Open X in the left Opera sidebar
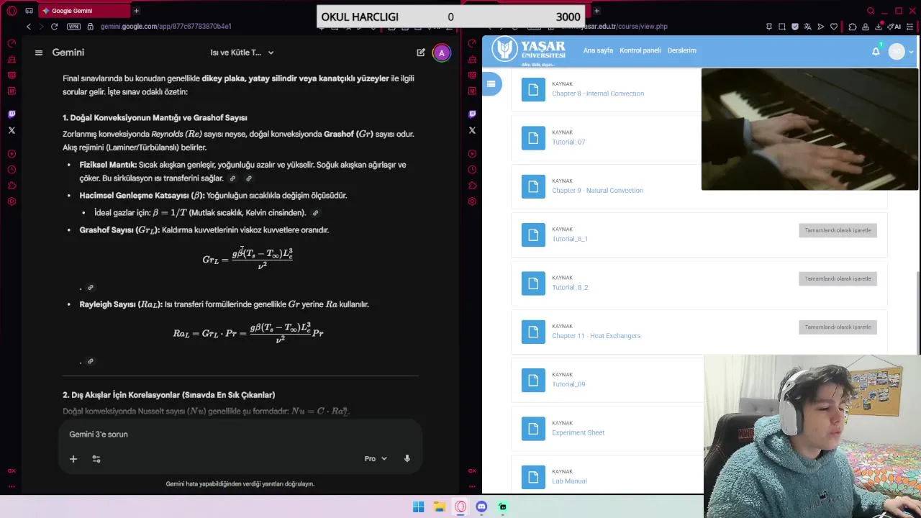This screenshot has height=518, width=921. [x=12, y=130]
